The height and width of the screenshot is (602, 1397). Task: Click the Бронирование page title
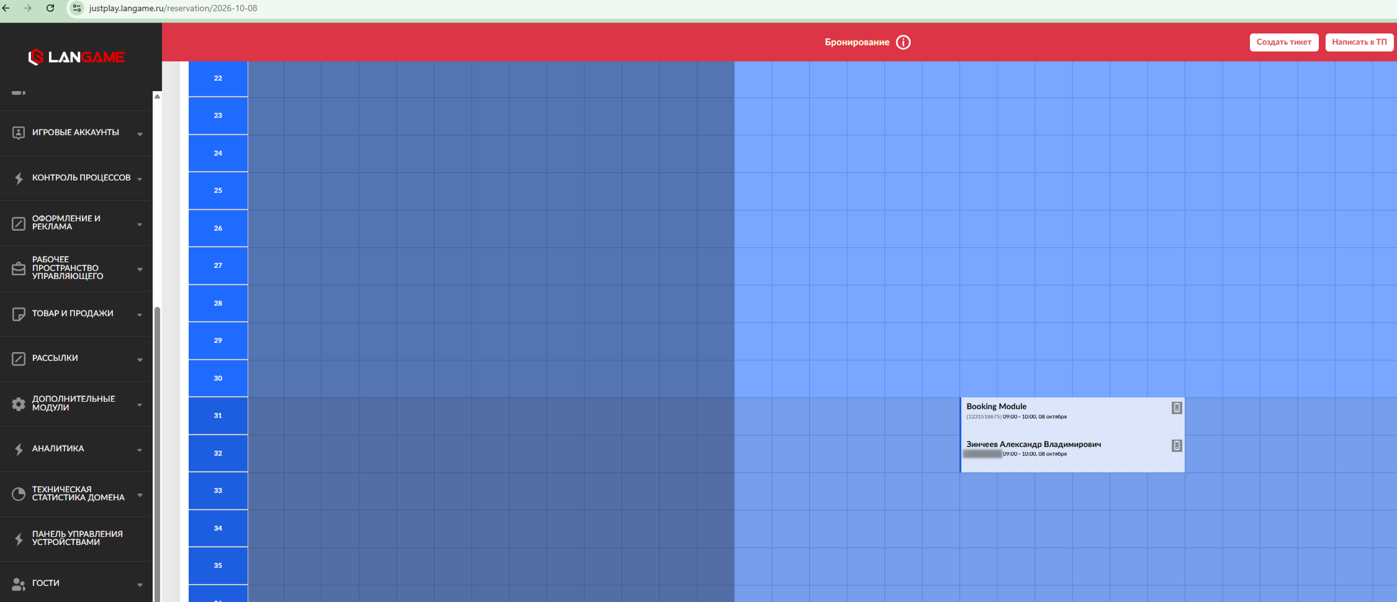point(857,42)
